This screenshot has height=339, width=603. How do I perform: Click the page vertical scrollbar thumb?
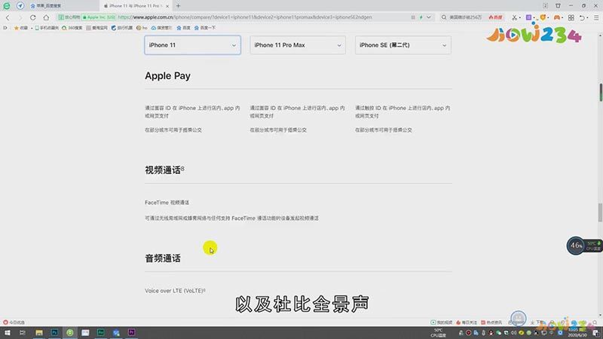(x=600, y=212)
